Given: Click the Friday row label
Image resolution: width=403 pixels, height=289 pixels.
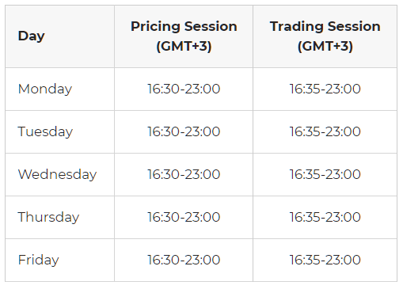Looking at the screenshot, I should [x=38, y=260].
